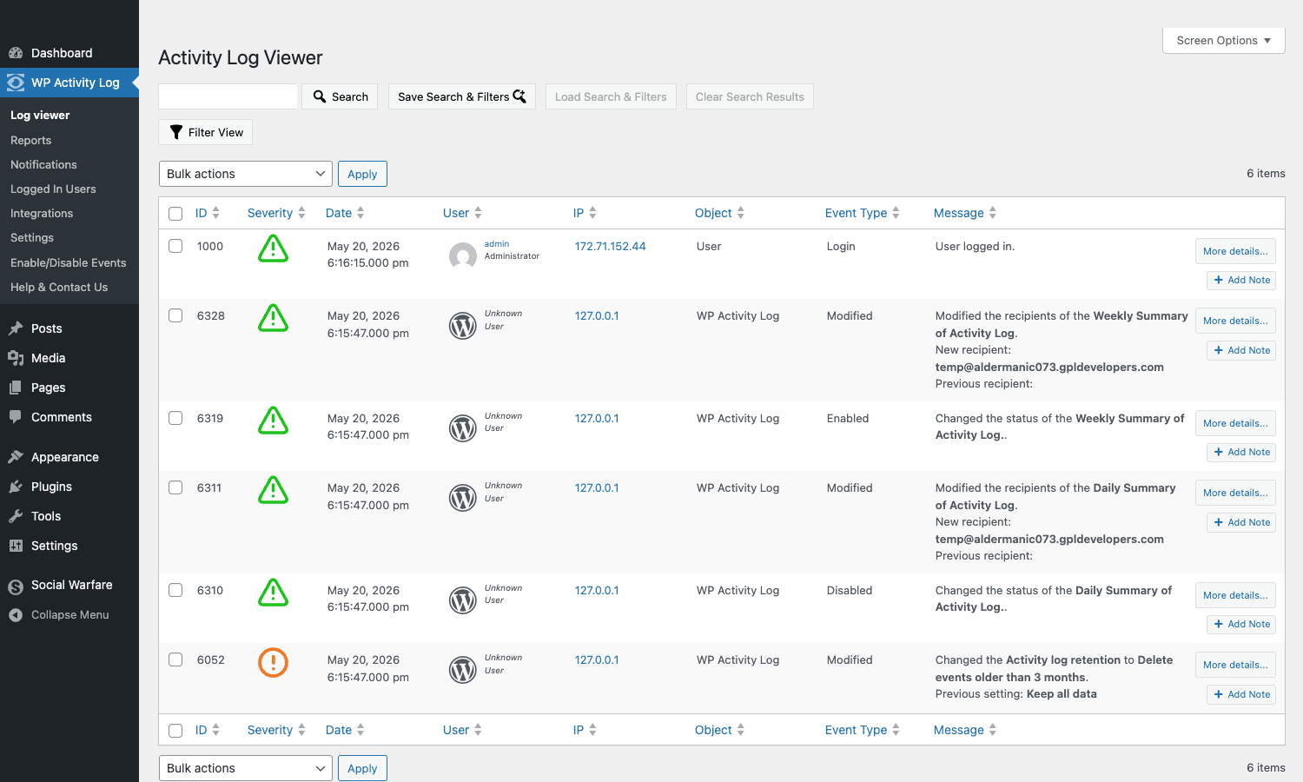1303x782 pixels.
Task: Click into the search text field
Action: coord(228,96)
